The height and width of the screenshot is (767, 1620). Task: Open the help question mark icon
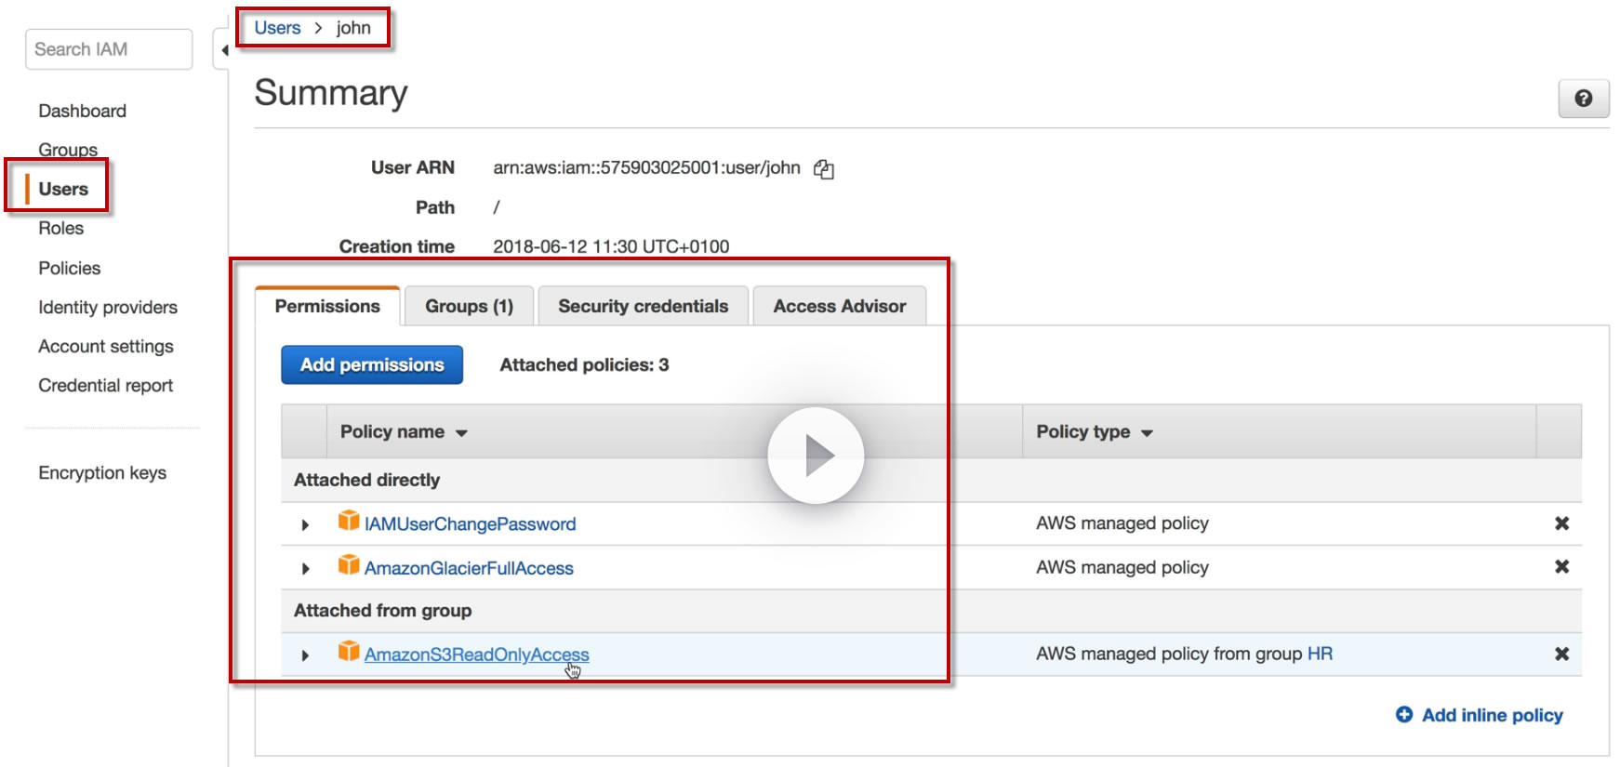1583,99
